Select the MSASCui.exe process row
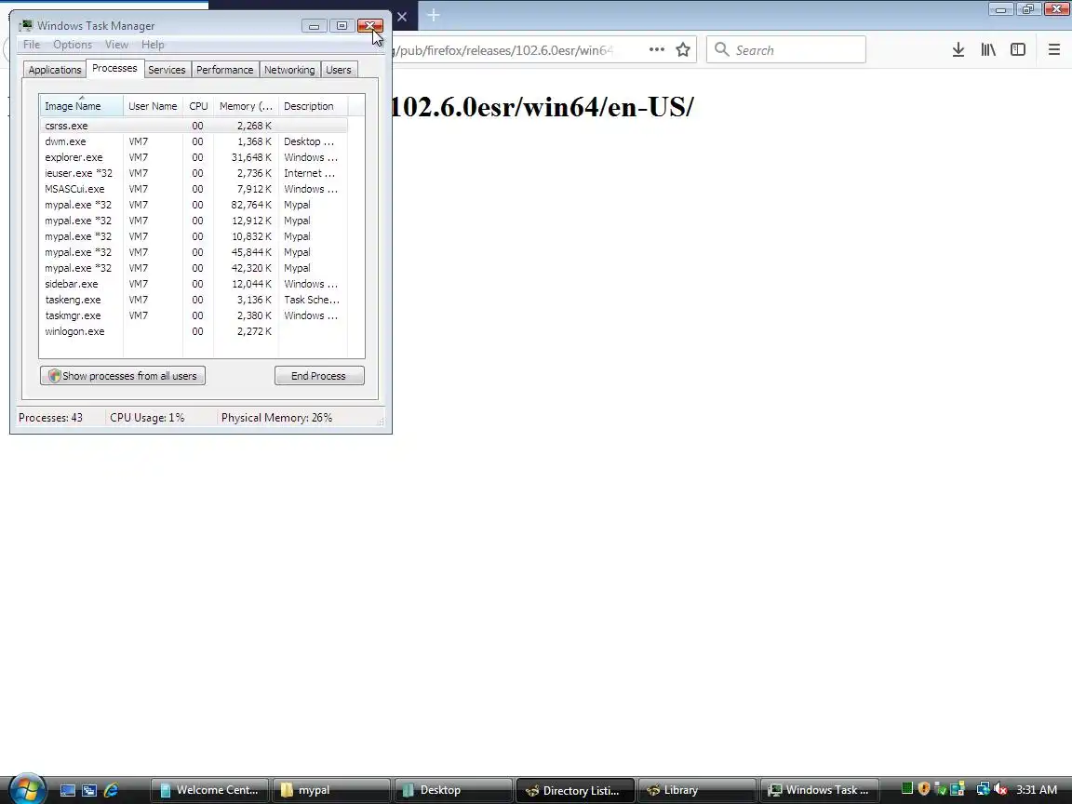Viewport: 1072px width, 804px height. [x=194, y=189]
